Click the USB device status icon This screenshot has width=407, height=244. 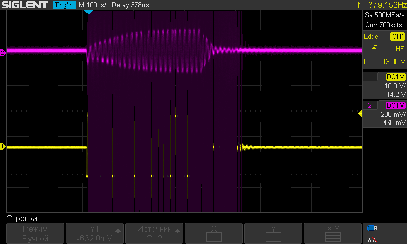pyautogui.click(x=372, y=228)
